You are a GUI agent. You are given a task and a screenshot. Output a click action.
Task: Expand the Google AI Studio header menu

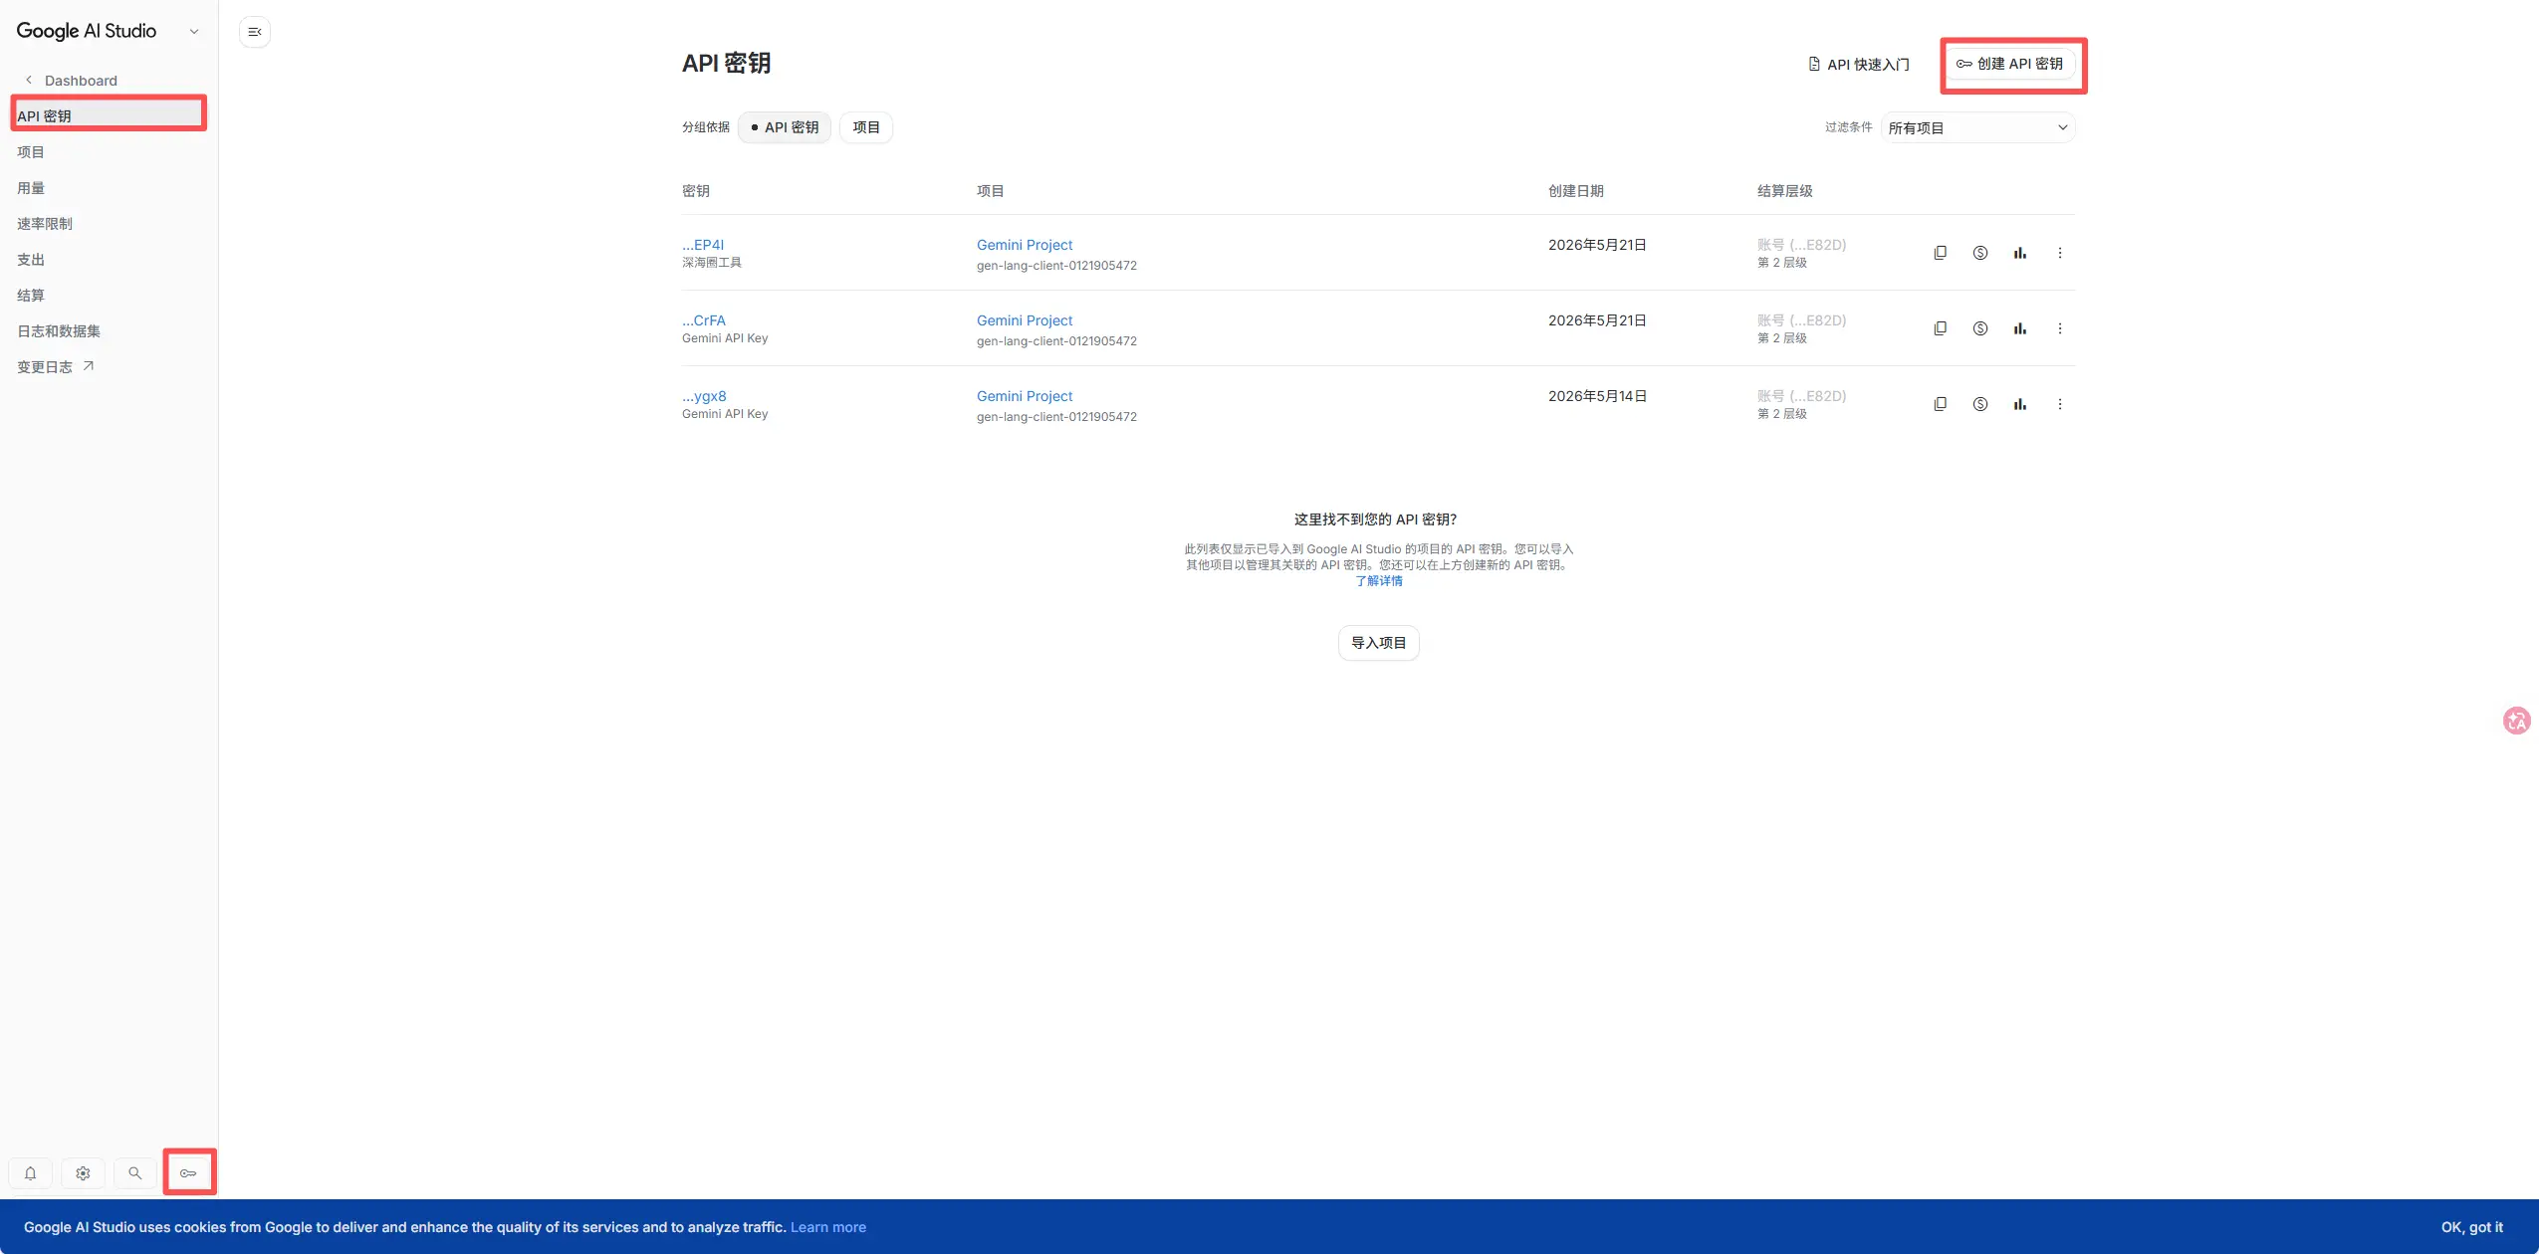point(194,32)
